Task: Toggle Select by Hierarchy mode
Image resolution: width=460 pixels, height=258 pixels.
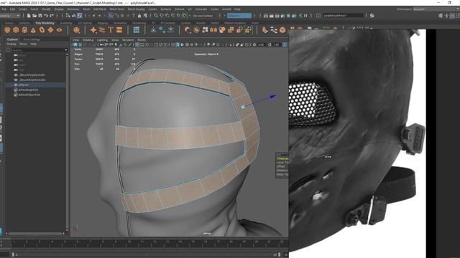Action: click(68, 16)
